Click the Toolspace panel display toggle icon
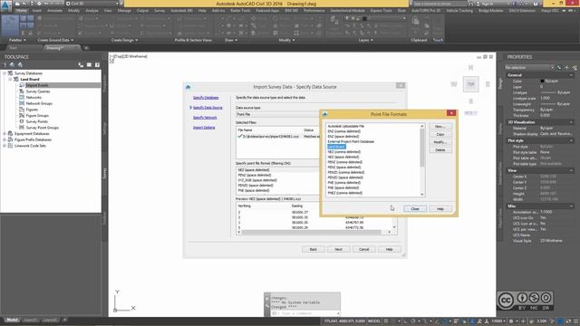The height and width of the screenshot is (326, 580). pyautogui.click(x=89, y=64)
